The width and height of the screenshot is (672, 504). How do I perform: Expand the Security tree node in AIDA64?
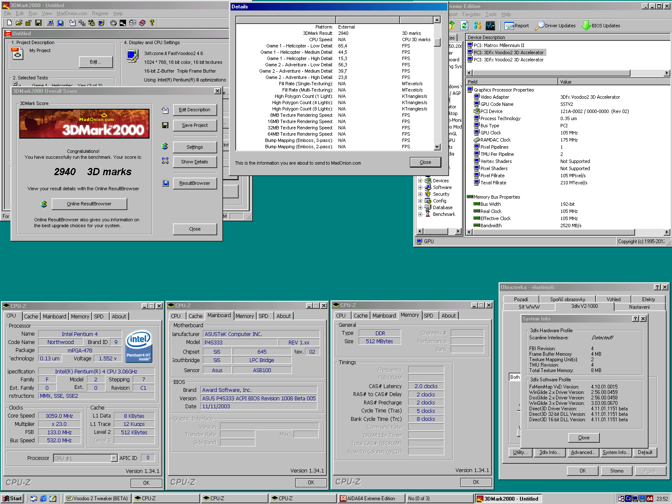[420, 194]
